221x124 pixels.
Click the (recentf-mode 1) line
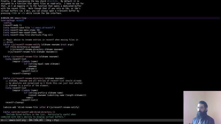tap(12, 25)
